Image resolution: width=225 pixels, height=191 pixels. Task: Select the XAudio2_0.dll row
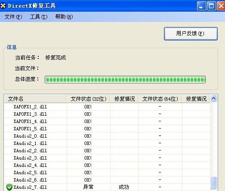coord(107,136)
